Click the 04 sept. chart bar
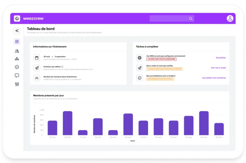Viewport: 246px width, 163px height. coord(204,123)
